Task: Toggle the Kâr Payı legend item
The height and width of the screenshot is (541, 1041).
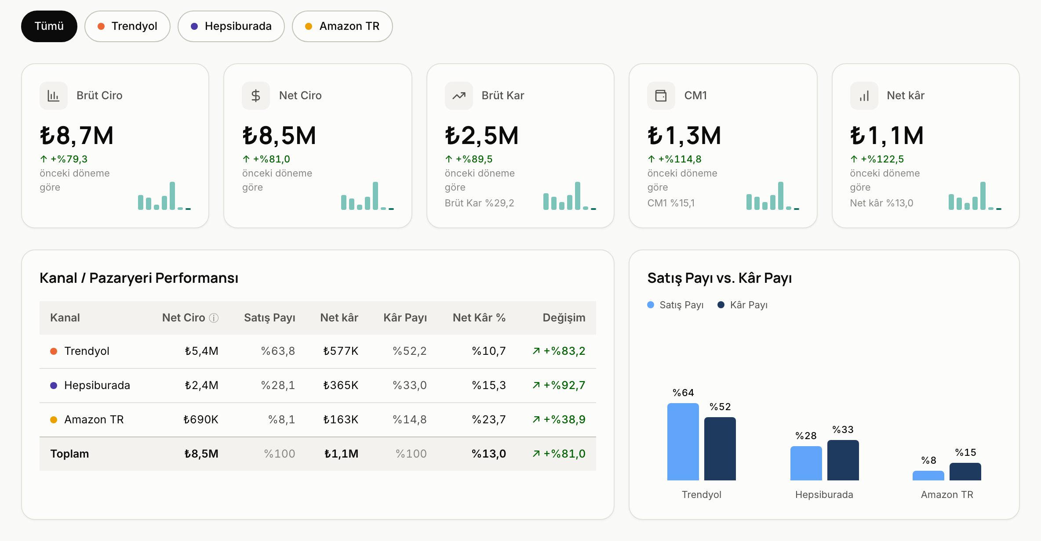Action: point(743,305)
